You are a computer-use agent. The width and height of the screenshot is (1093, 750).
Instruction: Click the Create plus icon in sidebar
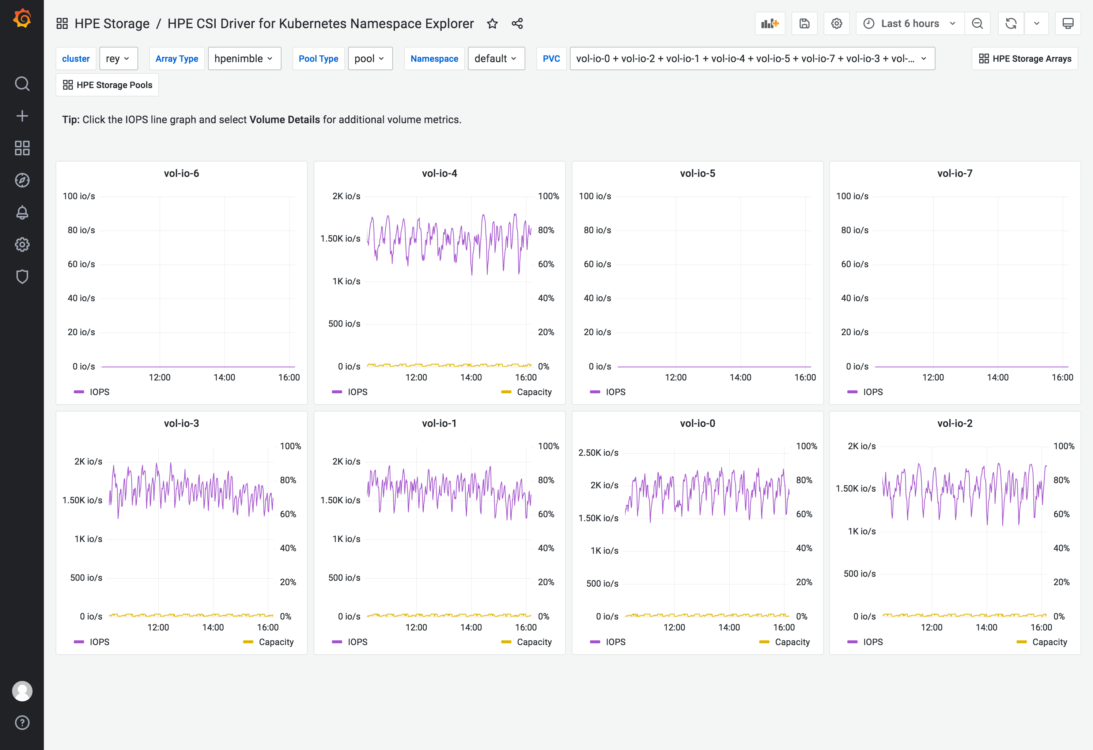pos(22,116)
